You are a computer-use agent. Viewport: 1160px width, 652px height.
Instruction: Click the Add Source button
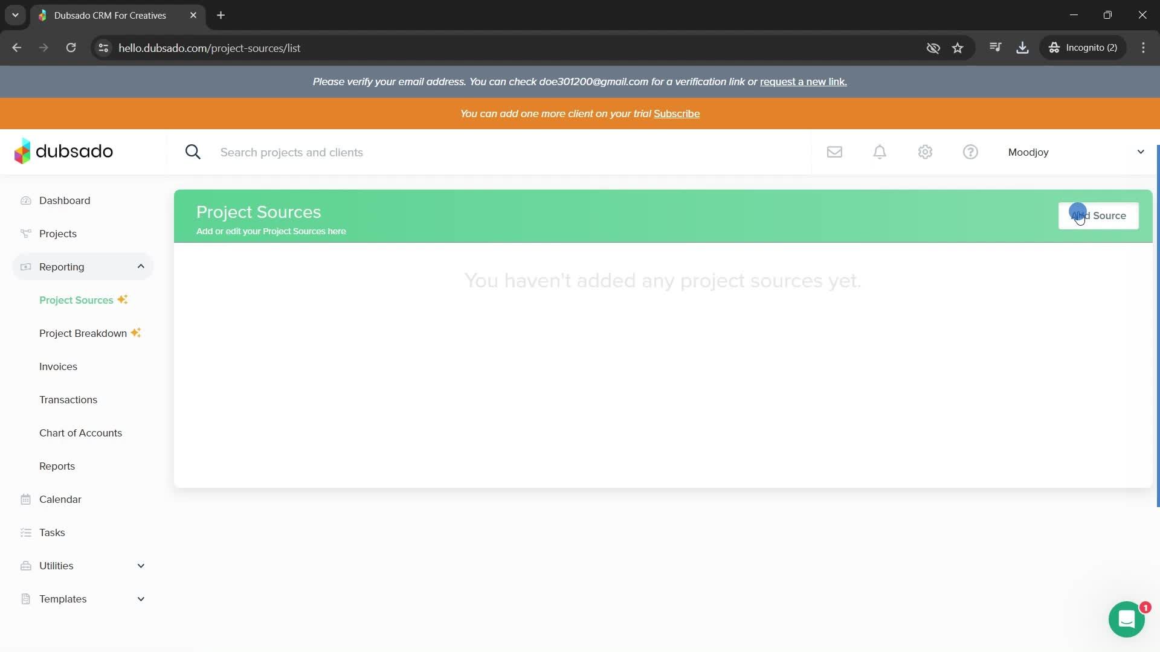pyautogui.click(x=1098, y=216)
